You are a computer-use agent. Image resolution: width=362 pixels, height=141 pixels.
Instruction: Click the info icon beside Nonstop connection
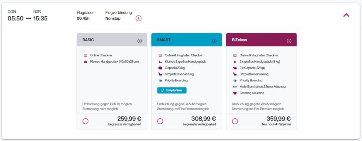(x=139, y=18)
